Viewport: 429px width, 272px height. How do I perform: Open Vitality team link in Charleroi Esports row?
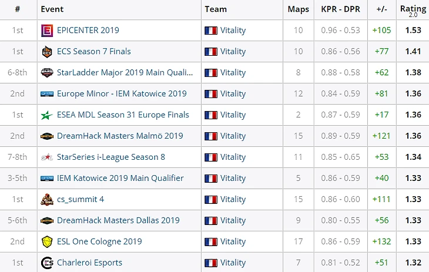pos(233,263)
